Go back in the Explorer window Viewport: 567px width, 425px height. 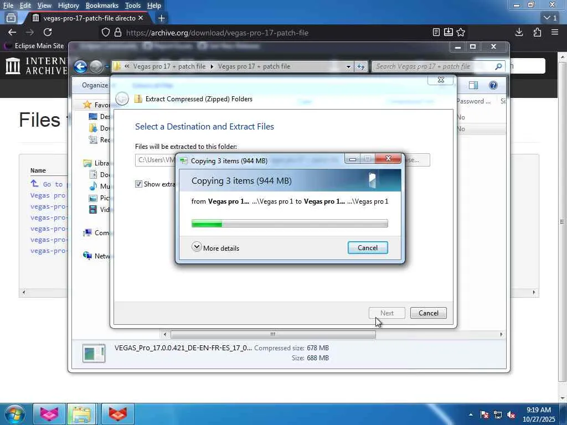tap(81, 66)
